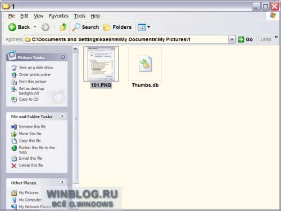281x211 pixels.
Task: Click the E-mail this file icon
Action: [x=14, y=159]
